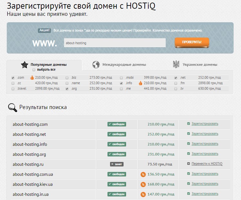241x200 pixels.
Task: Click the '441.00 грн./год' price for .me
Action: [155, 89]
